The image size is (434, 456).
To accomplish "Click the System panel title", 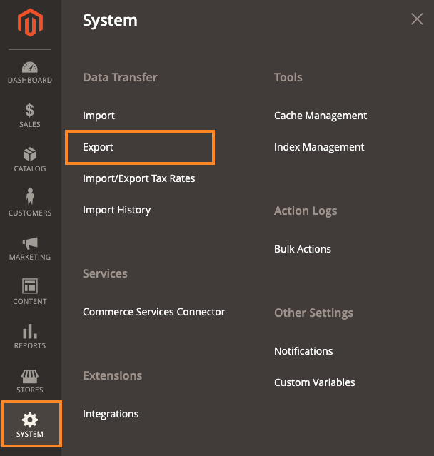I will (x=110, y=21).
